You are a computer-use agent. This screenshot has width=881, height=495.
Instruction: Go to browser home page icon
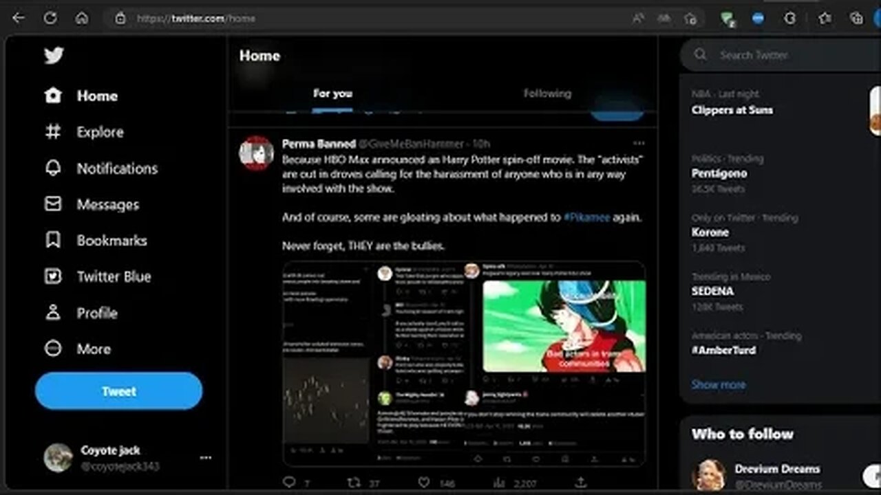click(x=82, y=19)
